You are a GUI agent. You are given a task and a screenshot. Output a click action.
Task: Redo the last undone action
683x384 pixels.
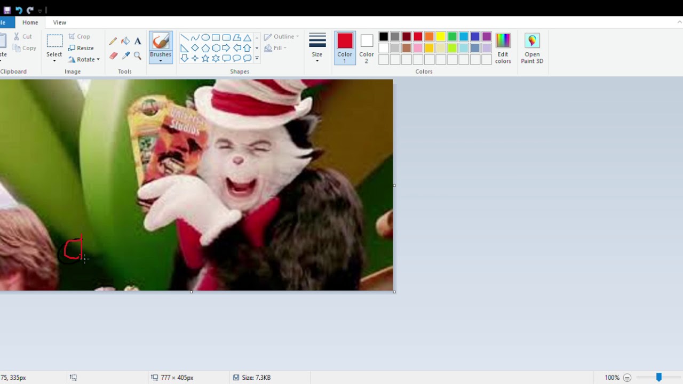click(30, 10)
